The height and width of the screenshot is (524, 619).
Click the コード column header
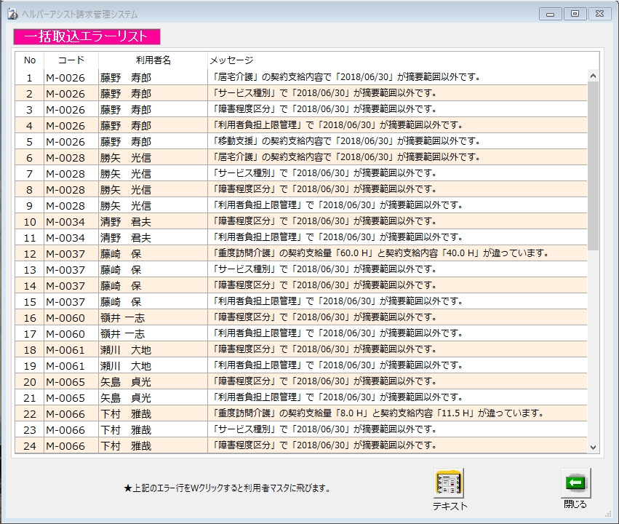pyautogui.click(x=71, y=60)
